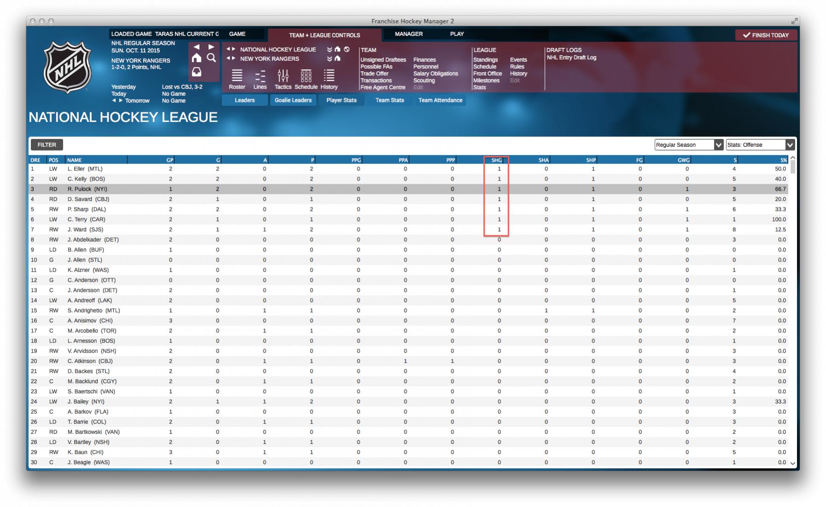
Task: Open the Play menu tab
Action: 457,34
